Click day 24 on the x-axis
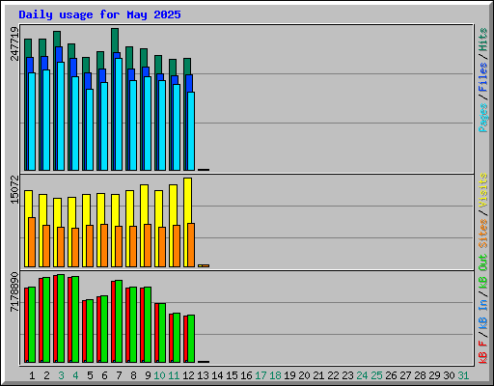The image size is (494, 386). pos(362,375)
